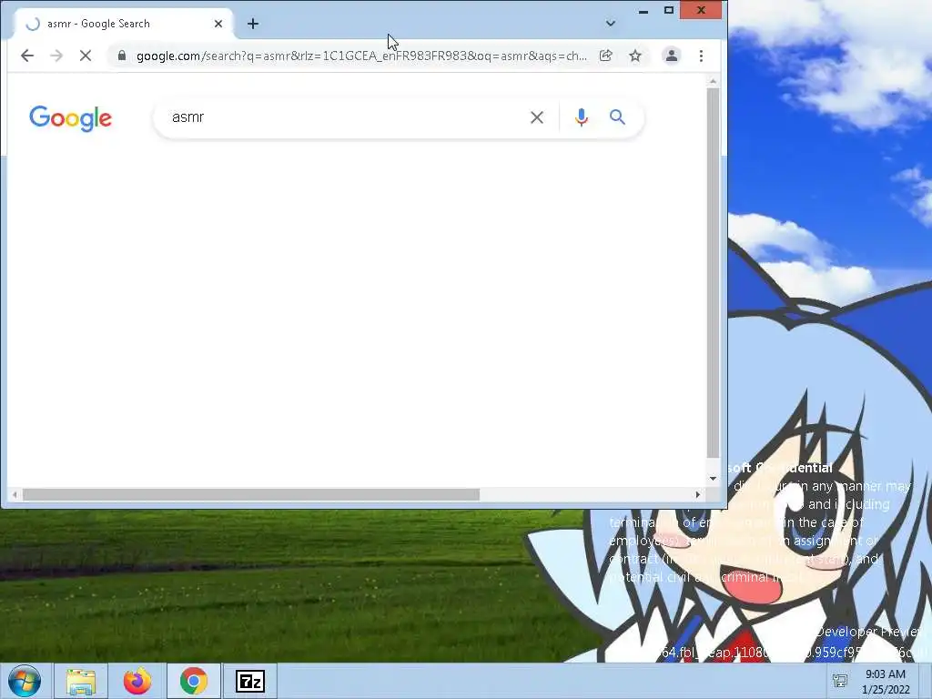
Task: Click the address bar URL
Action: click(x=361, y=56)
